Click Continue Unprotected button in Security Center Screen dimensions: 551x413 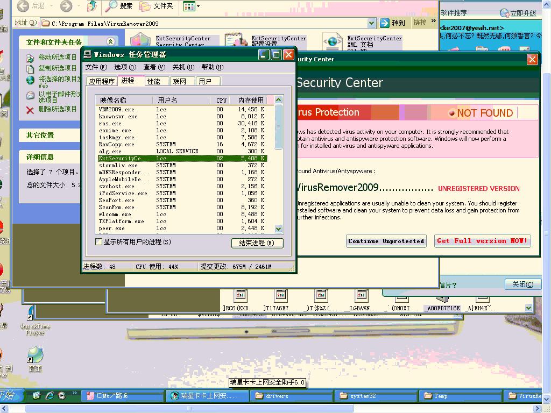[386, 241]
